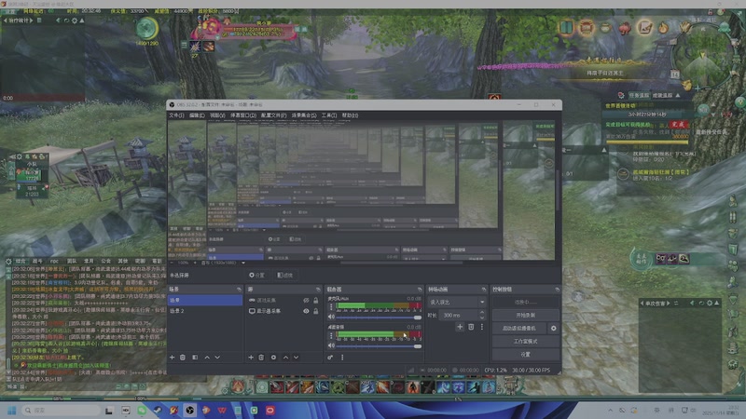Viewport: 746px width, 419px height.
Task: Remove selected source with trash icon
Action: (261, 358)
